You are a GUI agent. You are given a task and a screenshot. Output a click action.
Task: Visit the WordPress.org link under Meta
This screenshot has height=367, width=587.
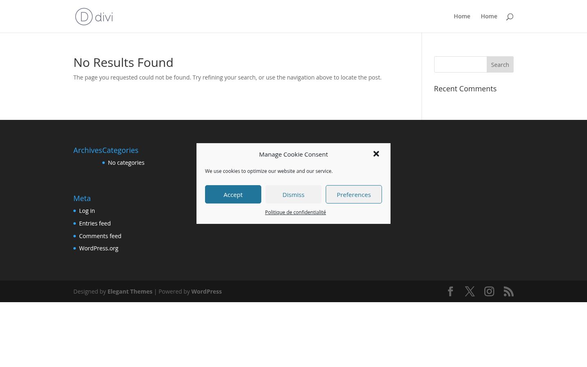point(99,248)
